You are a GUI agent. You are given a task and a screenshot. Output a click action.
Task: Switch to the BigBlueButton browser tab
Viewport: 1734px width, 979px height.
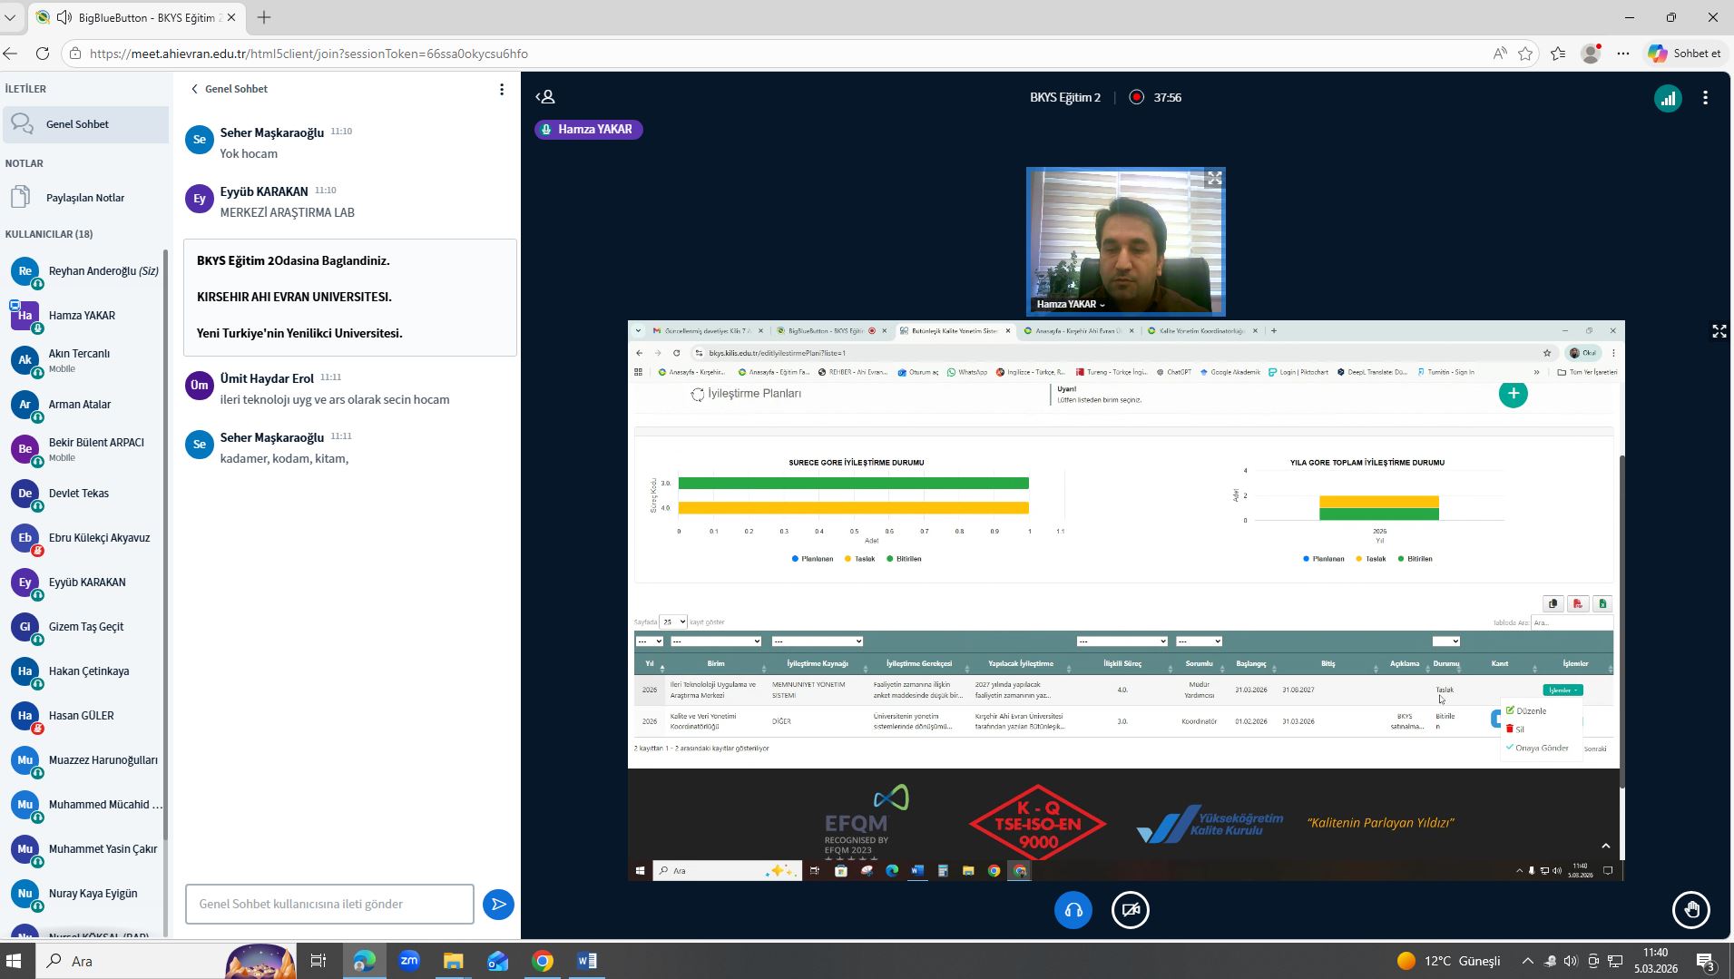(136, 17)
